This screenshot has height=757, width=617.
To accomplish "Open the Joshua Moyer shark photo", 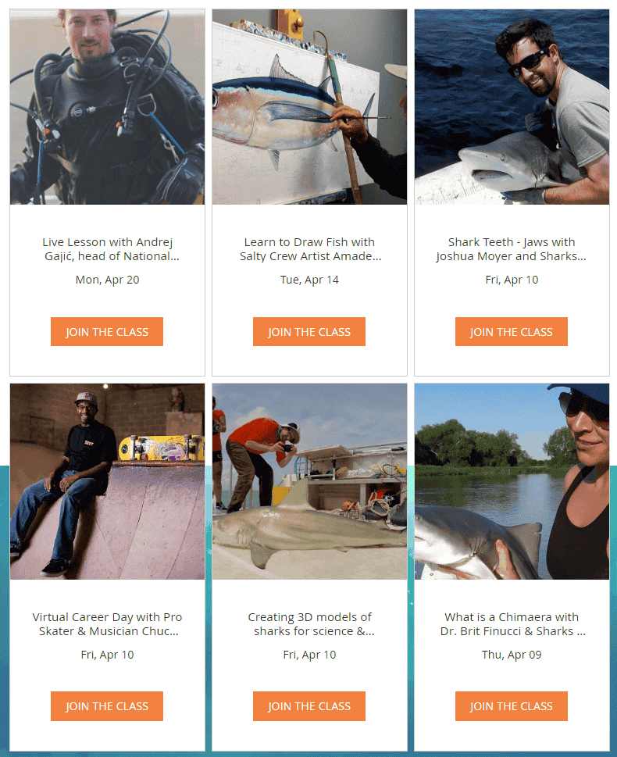I will point(512,107).
